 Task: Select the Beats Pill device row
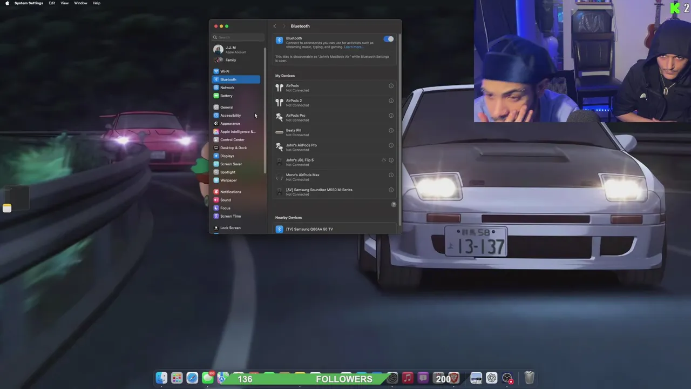click(335, 132)
